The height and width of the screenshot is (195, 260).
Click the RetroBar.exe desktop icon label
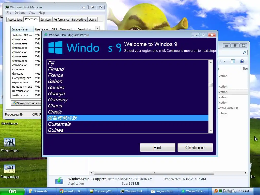pyautogui.click(x=10, y=123)
